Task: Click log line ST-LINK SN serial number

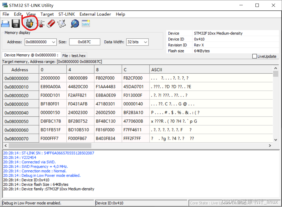Action: point(49,153)
